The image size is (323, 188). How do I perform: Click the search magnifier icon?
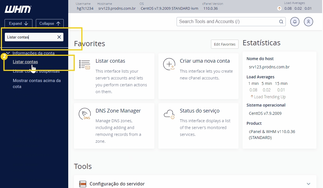pos(281,21)
